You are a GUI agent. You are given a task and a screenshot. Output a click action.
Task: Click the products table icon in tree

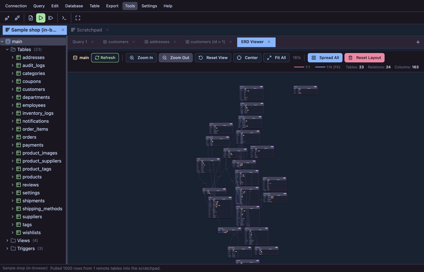coord(19,177)
